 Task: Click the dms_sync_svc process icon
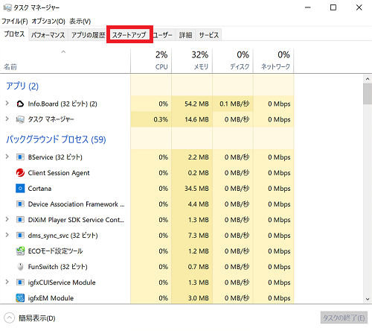20,236
